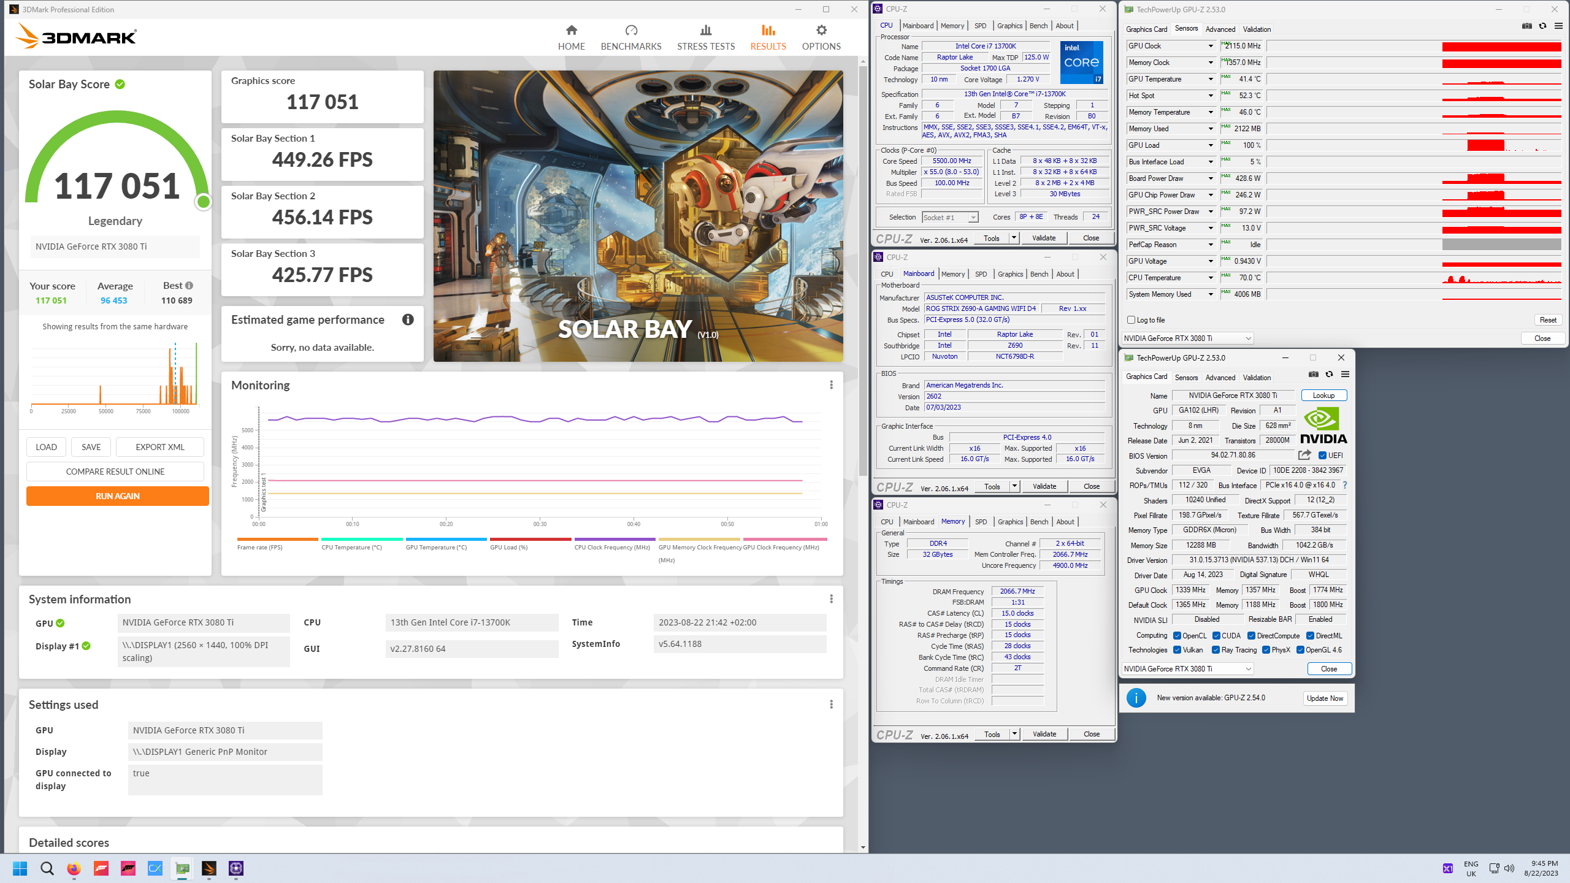This screenshot has width=1570, height=883.
Task: Open System information three-dot menu
Action: click(x=831, y=599)
